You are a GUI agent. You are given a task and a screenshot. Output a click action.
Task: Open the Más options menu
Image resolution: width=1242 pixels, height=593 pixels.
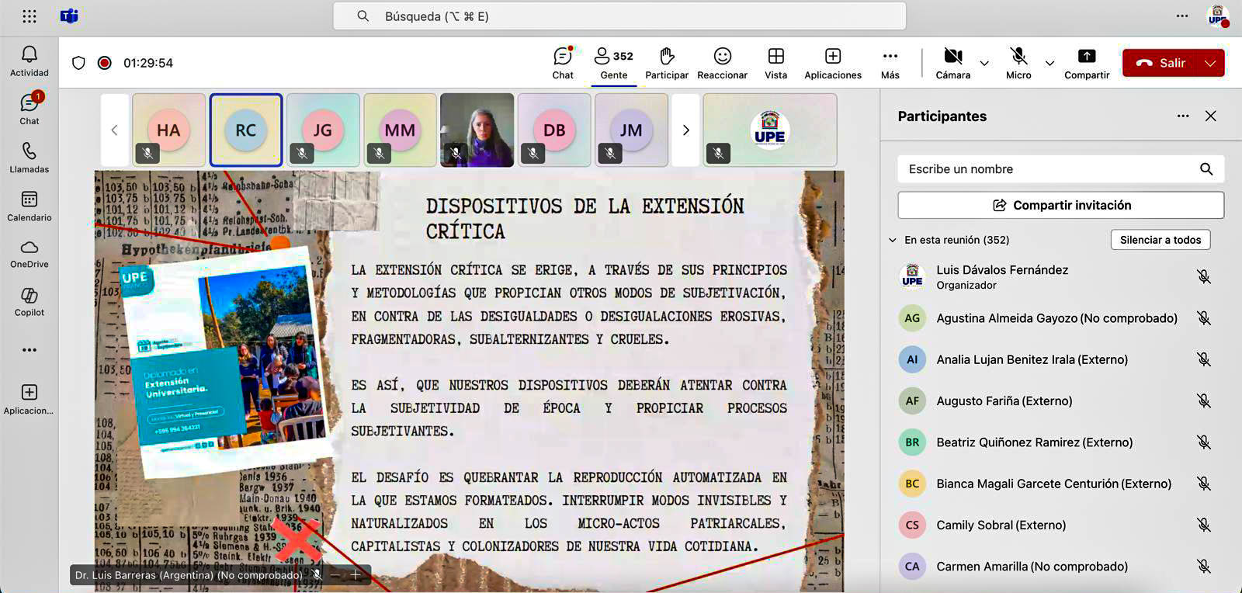pos(890,63)
